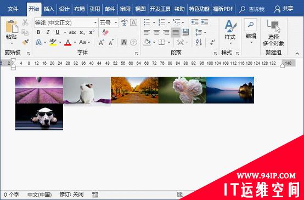This screenshot has height=200, width=304.
Task: Toggle strikethrough text
Action: 72,32
